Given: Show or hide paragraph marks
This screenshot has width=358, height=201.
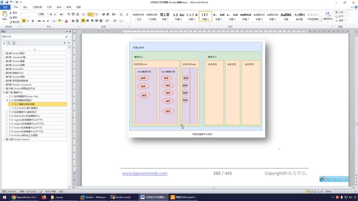Looking at the screenshot, I should click(x=128, y=14).
